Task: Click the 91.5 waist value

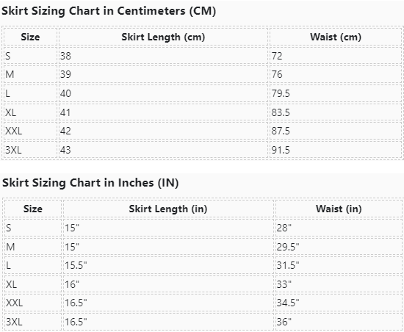Action: (x=281, y=150)
